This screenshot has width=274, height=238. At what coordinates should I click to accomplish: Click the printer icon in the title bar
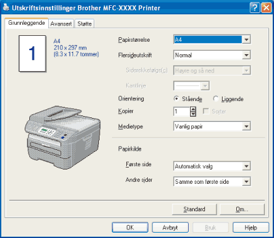tap(6, 8)
